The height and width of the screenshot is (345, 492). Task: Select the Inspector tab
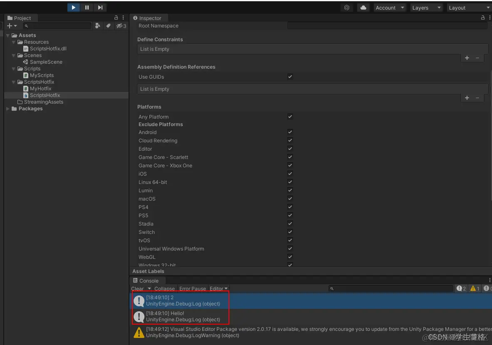click(147, 18)
